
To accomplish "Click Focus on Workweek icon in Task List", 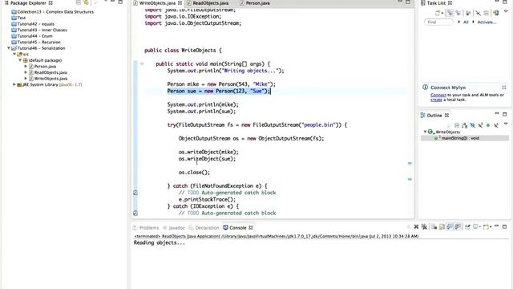I will click(468, 13).
